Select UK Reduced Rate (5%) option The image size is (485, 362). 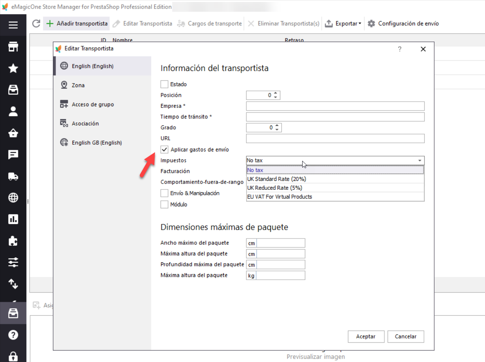[x=335, y=188]
